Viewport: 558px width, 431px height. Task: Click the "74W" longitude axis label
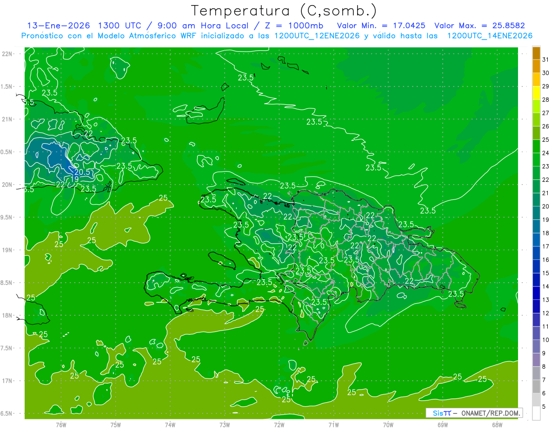tap(170, 424)
